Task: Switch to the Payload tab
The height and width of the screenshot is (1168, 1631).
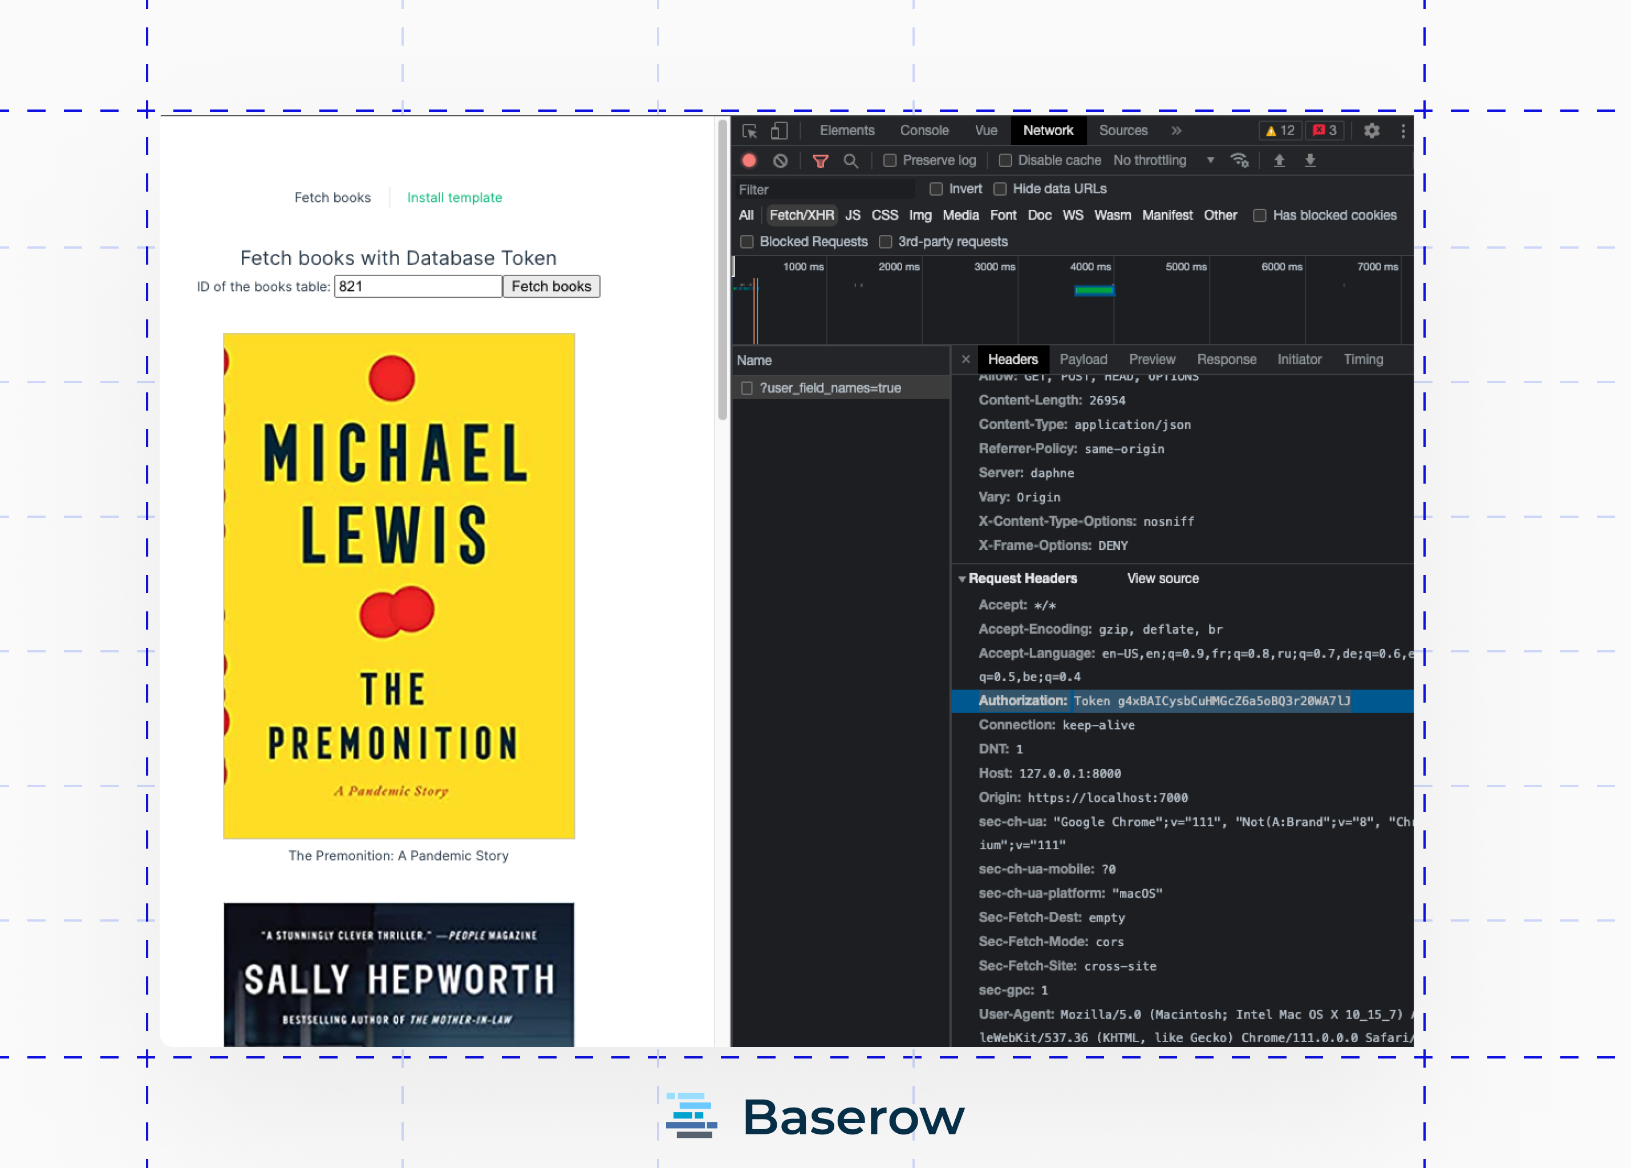Action: (1083, 360)
